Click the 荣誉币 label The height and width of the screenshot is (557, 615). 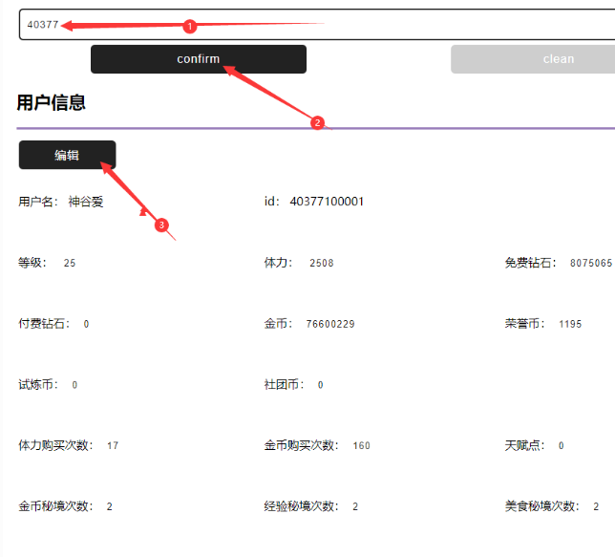(x=524, y=324)
